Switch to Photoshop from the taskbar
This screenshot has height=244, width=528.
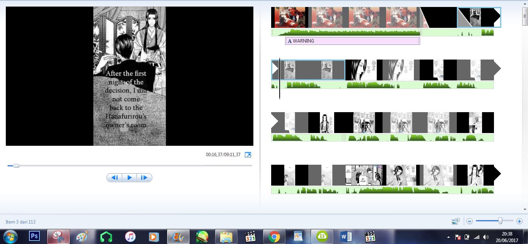point(34,236)
